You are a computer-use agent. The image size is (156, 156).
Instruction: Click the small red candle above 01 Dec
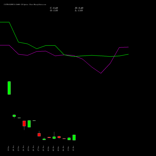point(49,138)
